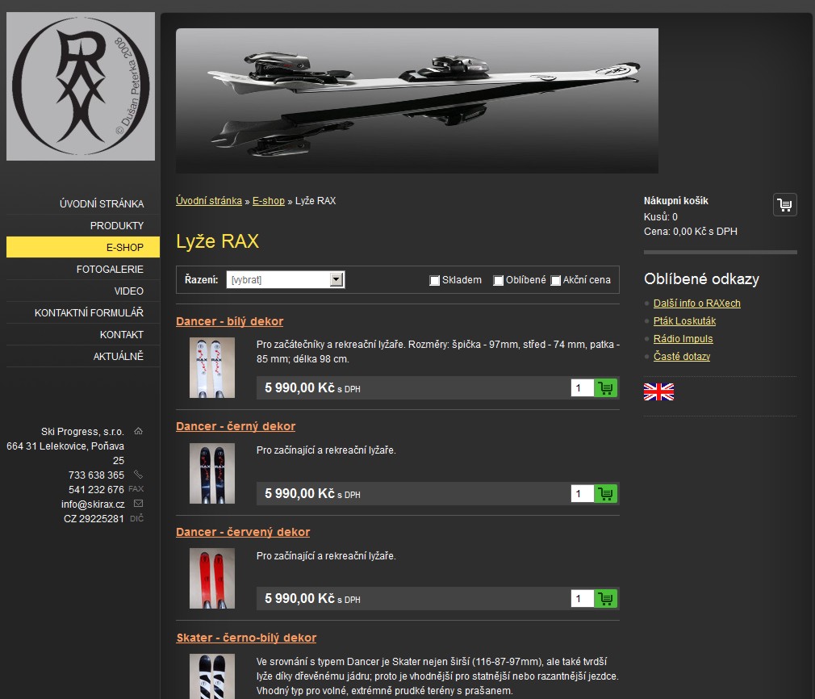The image size is (815, 699).
Task: Add Dancer bílý dekor to cart
Action: (605, 388)
